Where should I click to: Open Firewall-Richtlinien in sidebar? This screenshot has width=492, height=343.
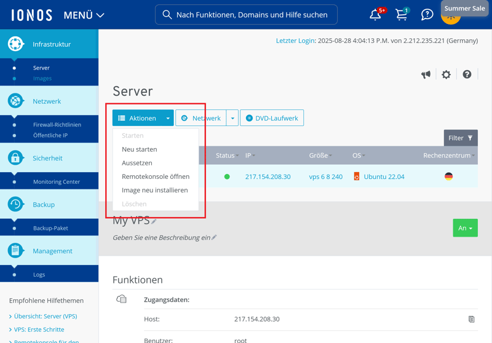point(57,125)
